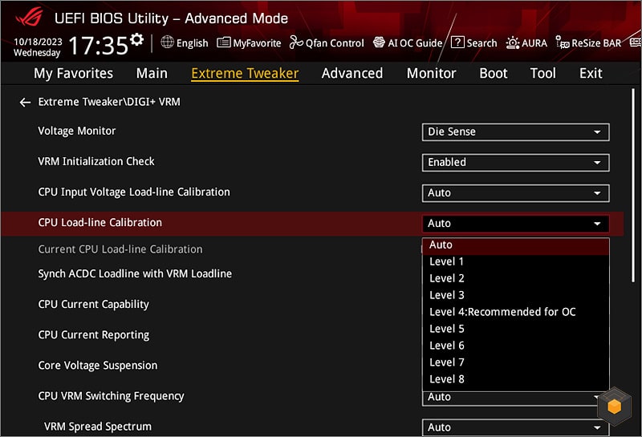Viewport: 642px width, 437px height.
Task: Select Synch ACDC Loadline with VRM Loadline
Action: pos(135,273)
